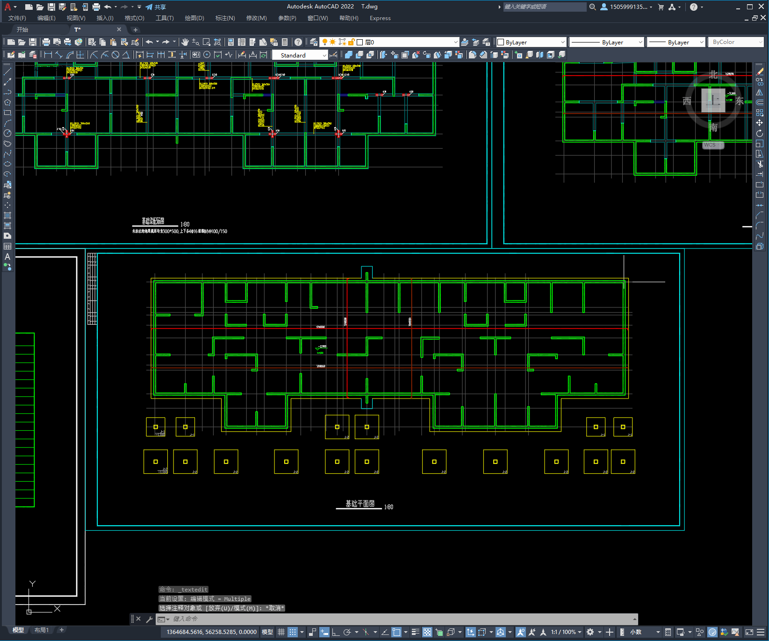Select the Circle draw tool
This screenshot has height=641, width=769.
click(7, 133)
